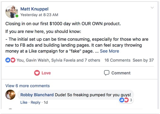Click the blue like reaction icon on post
Image resolution: width=160 pixels, height=114 pixels.
(x=8, y=60)
